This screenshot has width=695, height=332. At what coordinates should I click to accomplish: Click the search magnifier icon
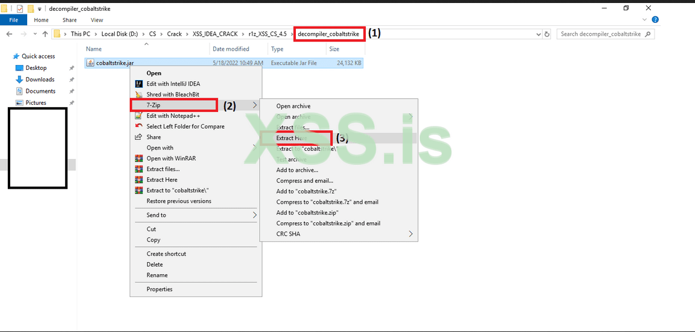coord(648,34)
